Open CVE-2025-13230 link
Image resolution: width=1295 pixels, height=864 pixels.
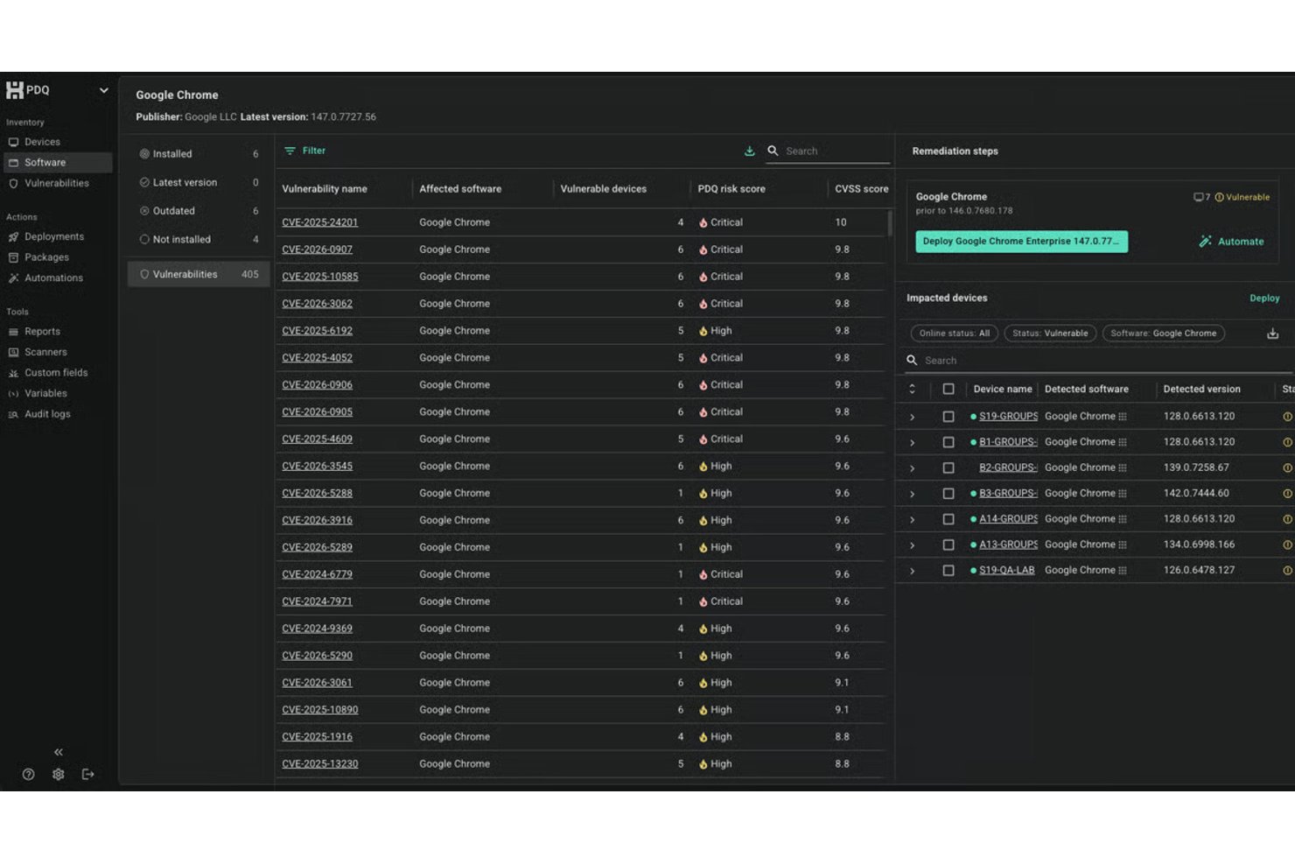(319, 764)
